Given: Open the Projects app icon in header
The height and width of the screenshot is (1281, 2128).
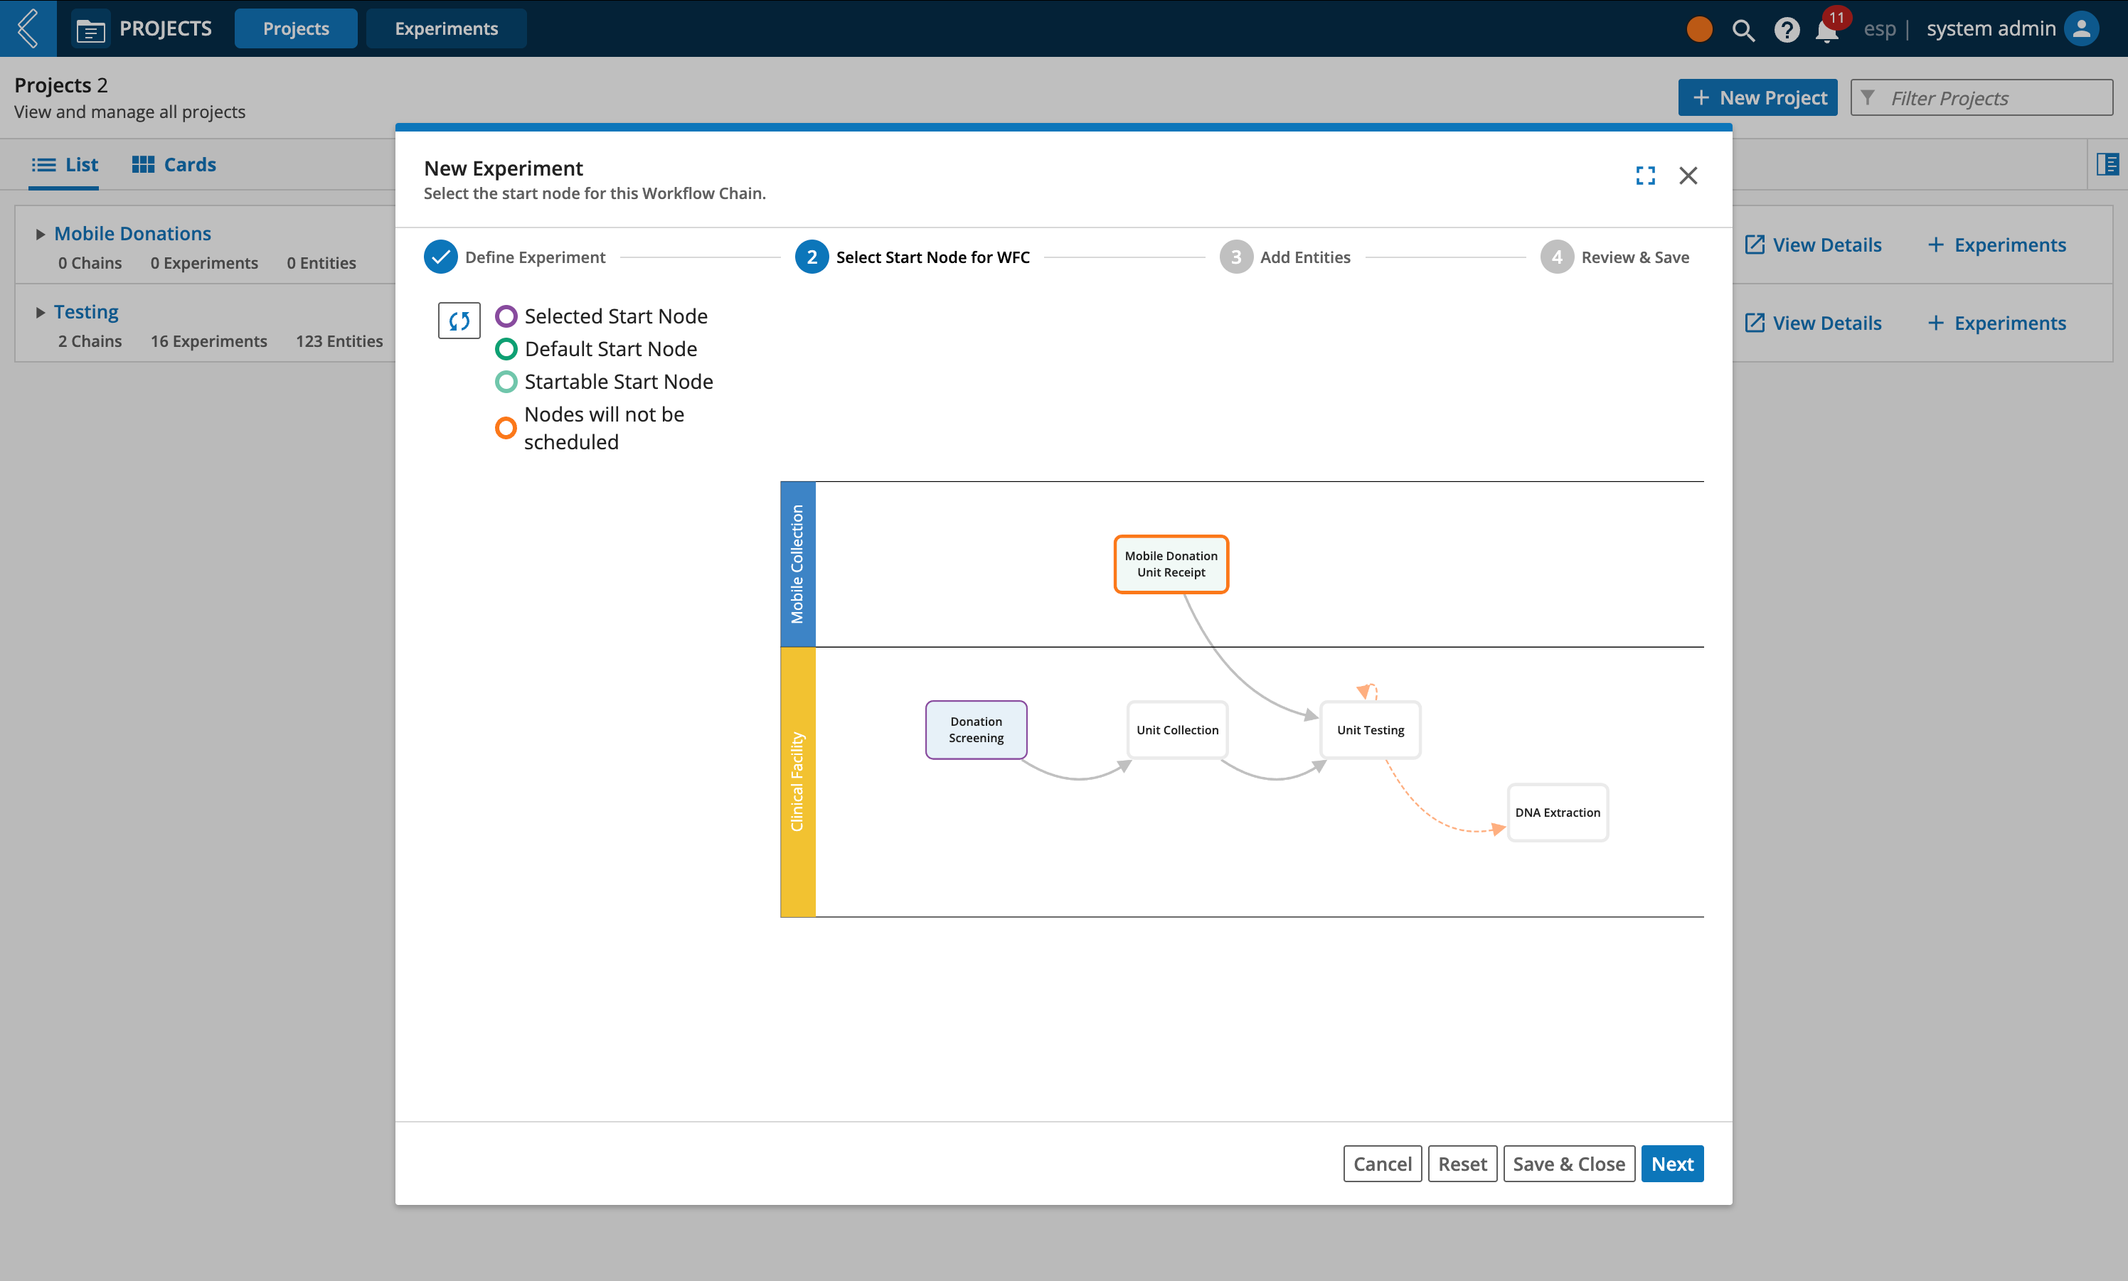Looking at the screenshot, I should click(91, 29).
